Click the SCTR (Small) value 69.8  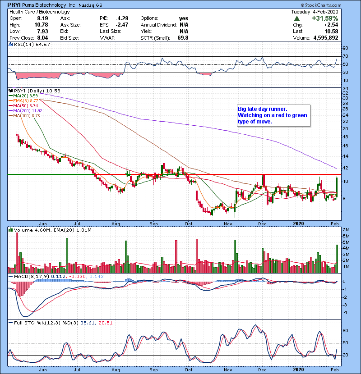point(183,38)
